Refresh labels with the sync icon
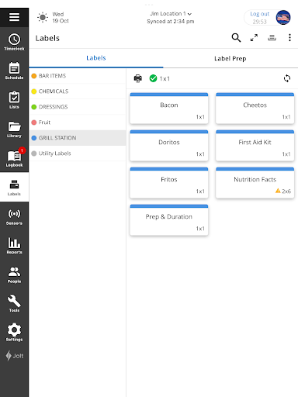Screen dimensions: 298x397 287,78
